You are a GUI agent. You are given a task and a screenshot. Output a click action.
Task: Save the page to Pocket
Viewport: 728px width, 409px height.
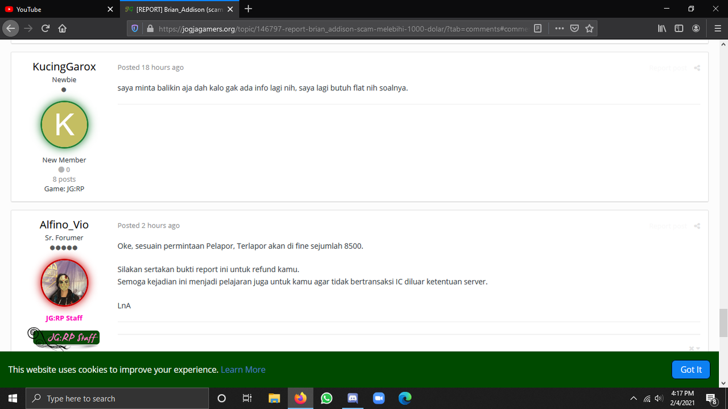click(x=574, y=28)
